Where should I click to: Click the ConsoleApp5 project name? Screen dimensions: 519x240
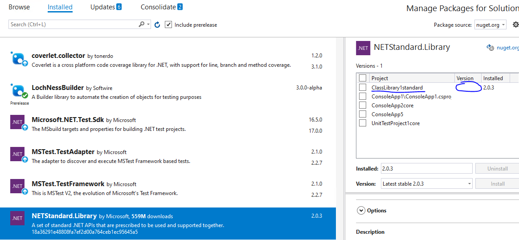click(388, 114)
